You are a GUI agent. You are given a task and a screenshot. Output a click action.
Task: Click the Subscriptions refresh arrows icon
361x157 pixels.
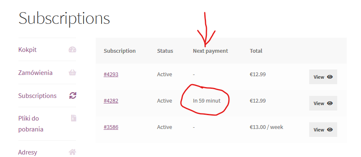73,95
